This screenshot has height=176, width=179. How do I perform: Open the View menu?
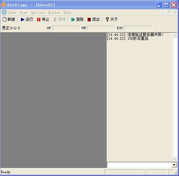coord(23,12)
